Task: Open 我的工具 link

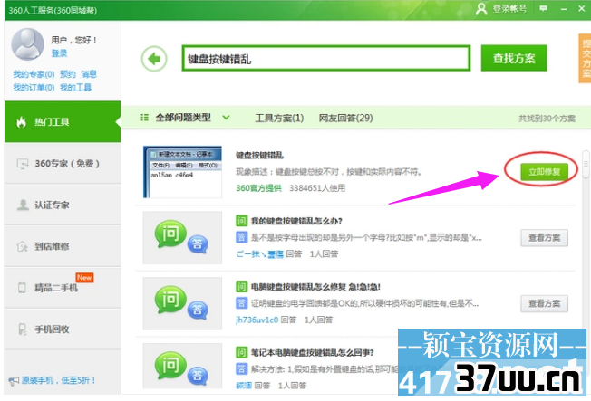Action: tap(75, 88)
